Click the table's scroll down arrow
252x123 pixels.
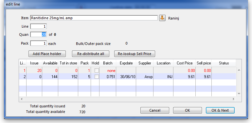239,94
